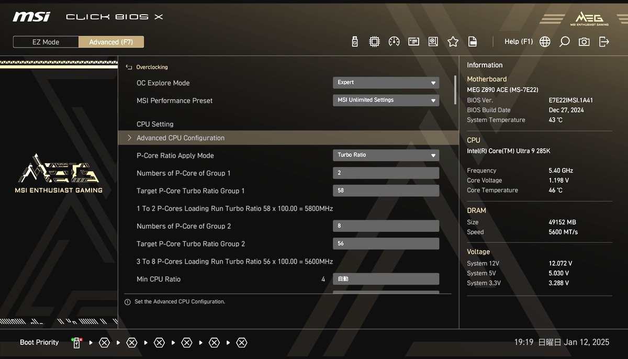
Task: Click the exit door icon
Action: (x=604, y=42)
